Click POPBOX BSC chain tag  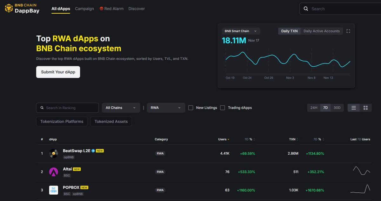(67, 194)
